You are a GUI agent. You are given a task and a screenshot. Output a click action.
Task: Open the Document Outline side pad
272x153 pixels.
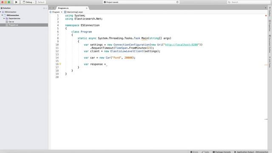pos(270,44)
